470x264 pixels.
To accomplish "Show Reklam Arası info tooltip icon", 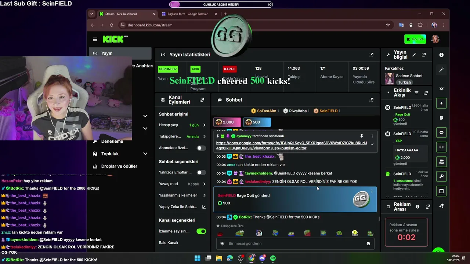I will [417, 207].
